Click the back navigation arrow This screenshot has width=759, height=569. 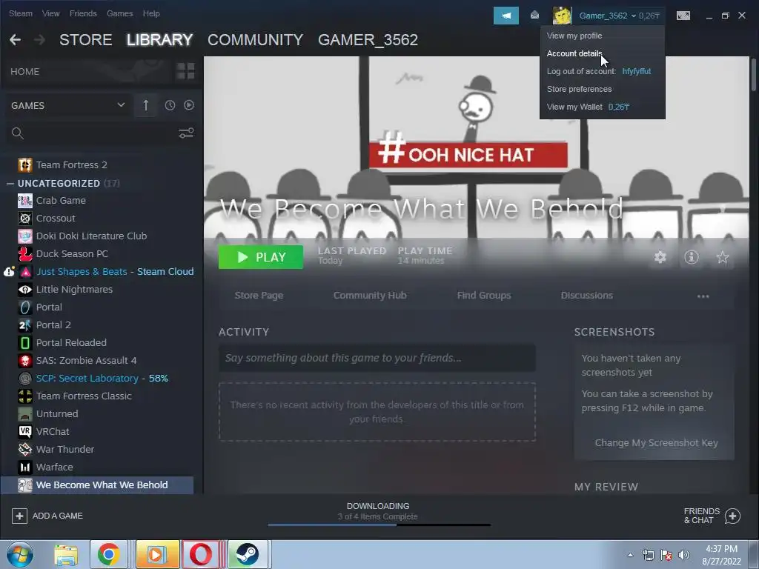pos(15,40)
